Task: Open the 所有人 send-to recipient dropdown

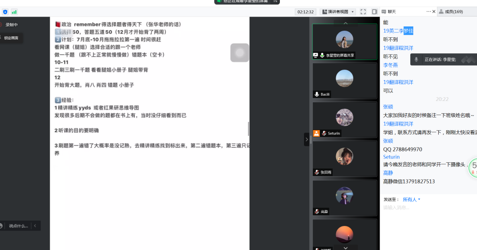Action: [x=411, y=200]
